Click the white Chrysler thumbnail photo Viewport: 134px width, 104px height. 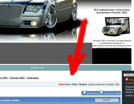click(116, 27)
